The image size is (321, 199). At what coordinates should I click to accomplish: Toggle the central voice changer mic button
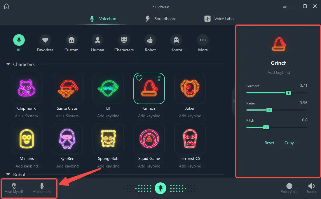click(160, 188)
